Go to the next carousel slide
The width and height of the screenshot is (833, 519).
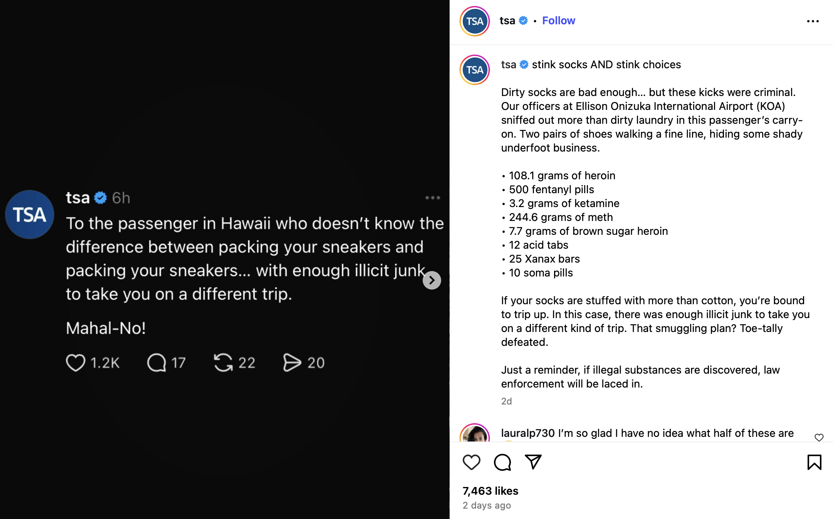432,280
